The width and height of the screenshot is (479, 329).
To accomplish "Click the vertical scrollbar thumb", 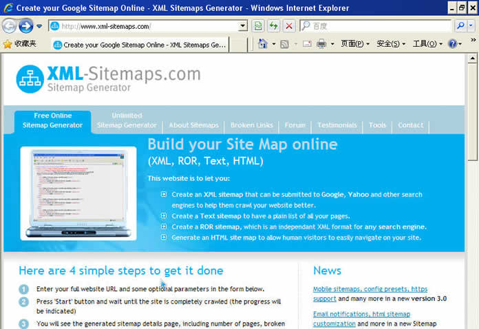I will click(472, 112).
